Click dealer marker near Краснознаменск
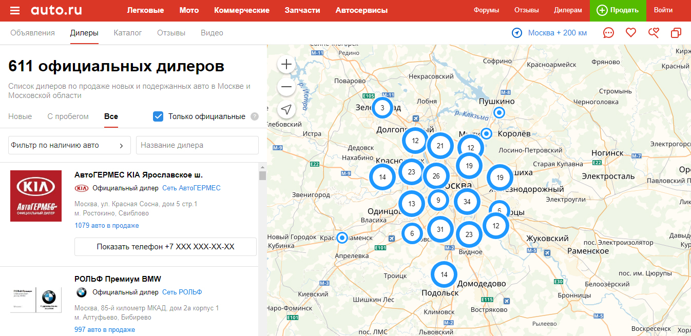 click(x=342, y=238)
